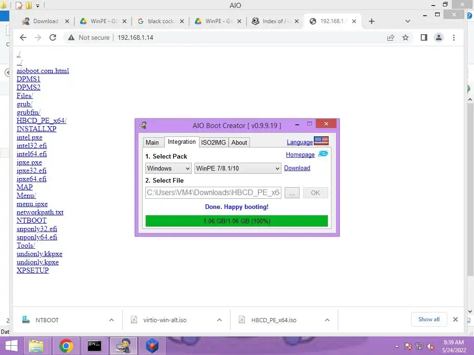Screen dimensions: 474x355
Task: Open the undionly.kpxe link
Action: tap(37, 262)
